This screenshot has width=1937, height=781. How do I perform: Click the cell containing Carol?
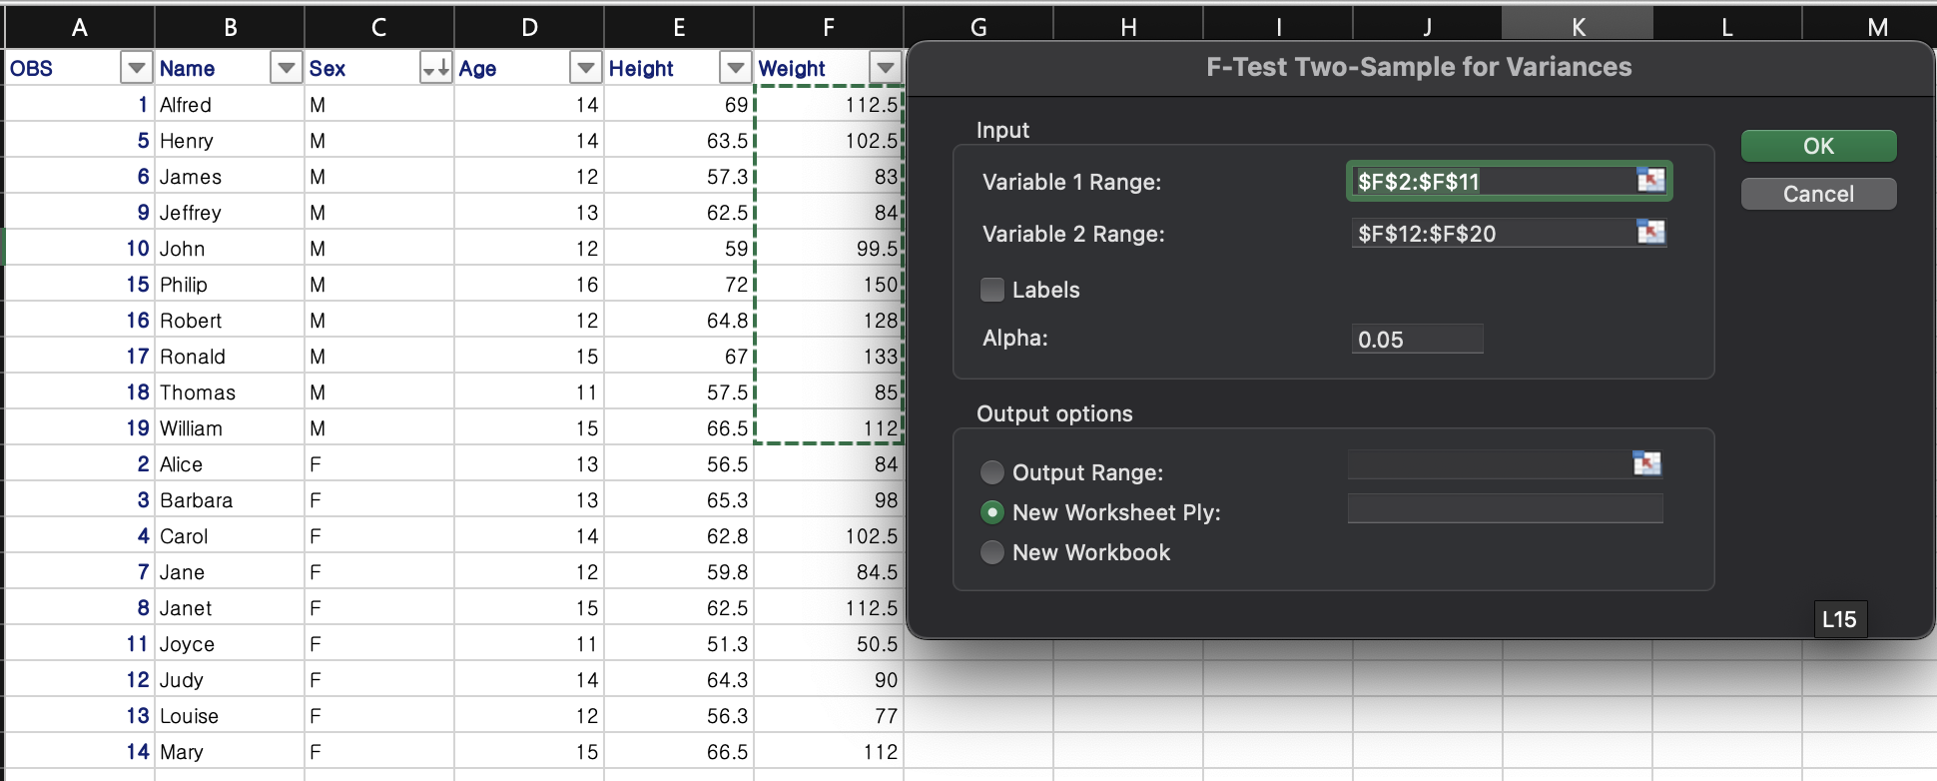pyautogui.click(x=230, y=536)
